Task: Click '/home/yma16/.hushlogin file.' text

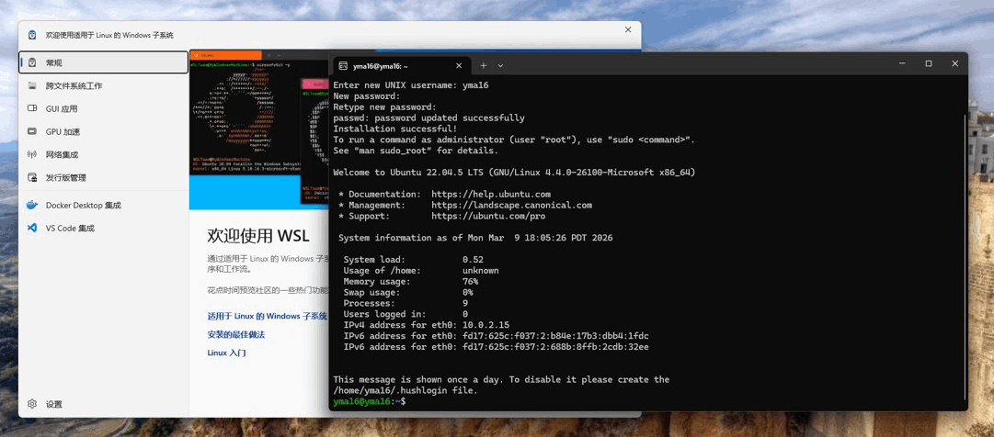Action: (x=406, y=391)
